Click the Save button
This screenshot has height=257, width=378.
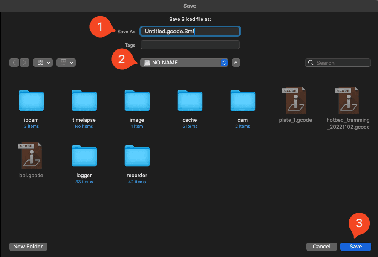(x=355, y=246)
